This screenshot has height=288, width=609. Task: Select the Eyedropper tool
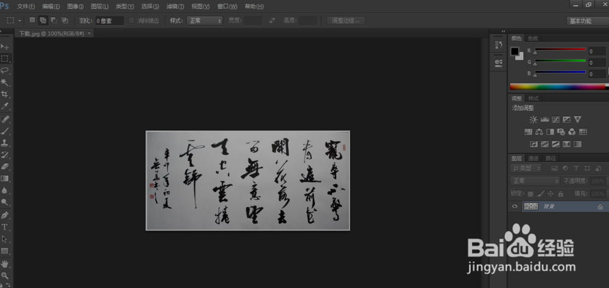coord(5,106)
